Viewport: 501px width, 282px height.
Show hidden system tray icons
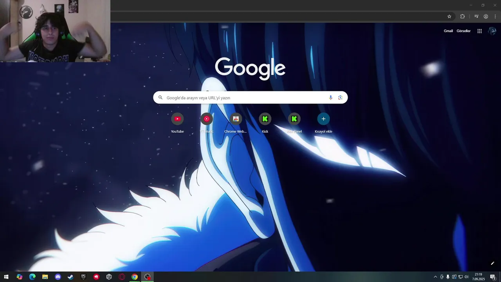pyautogui.click(x=435, y=277)
